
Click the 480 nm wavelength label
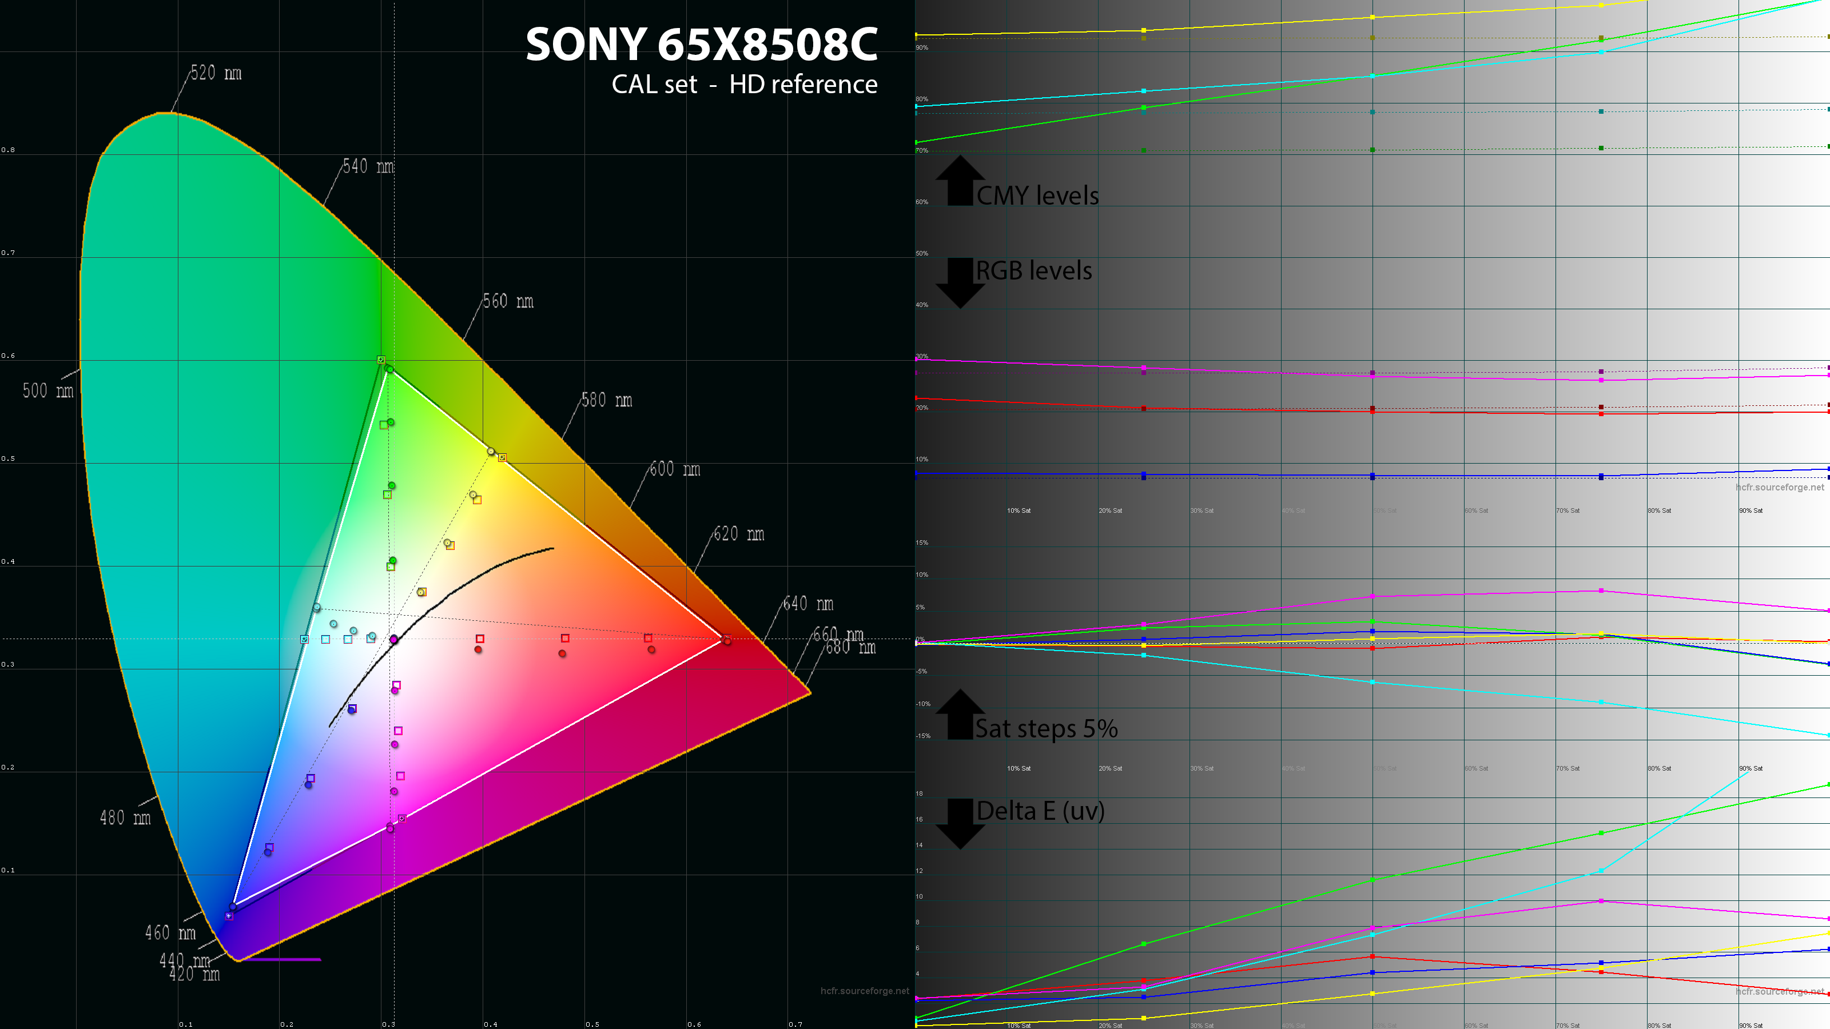click(x=125, y=817)
